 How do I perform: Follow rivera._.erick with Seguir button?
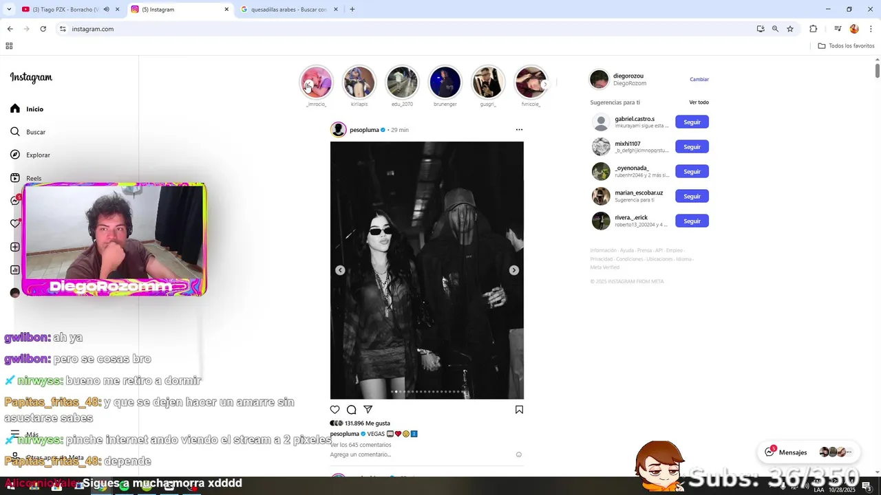692,221
